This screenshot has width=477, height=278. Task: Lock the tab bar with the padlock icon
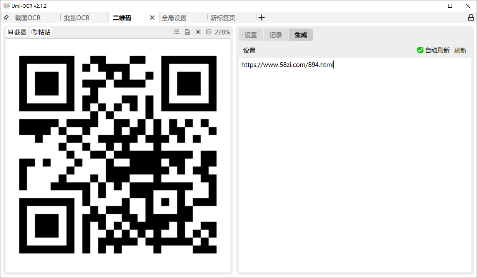tap(471, 18)
